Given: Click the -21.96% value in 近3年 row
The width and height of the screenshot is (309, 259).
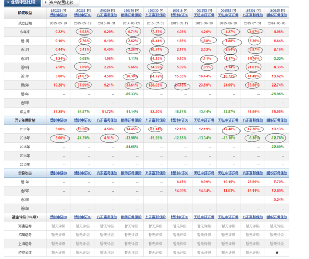Looking at the screenshot, I should point(277,94).
